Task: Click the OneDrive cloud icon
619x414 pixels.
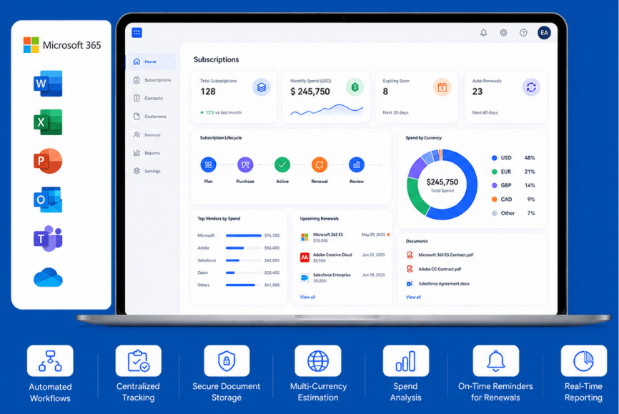Action: (48, 277)
